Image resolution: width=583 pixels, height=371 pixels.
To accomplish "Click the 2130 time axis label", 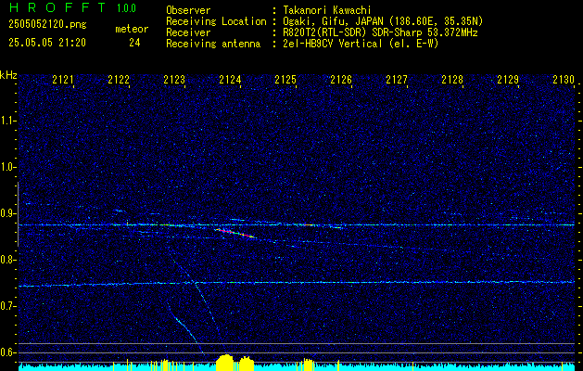I will (x=564, y=80).
